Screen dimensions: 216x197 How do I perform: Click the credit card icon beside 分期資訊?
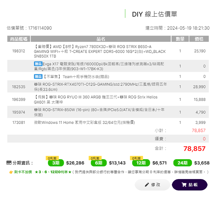click(x=9, y=163)
